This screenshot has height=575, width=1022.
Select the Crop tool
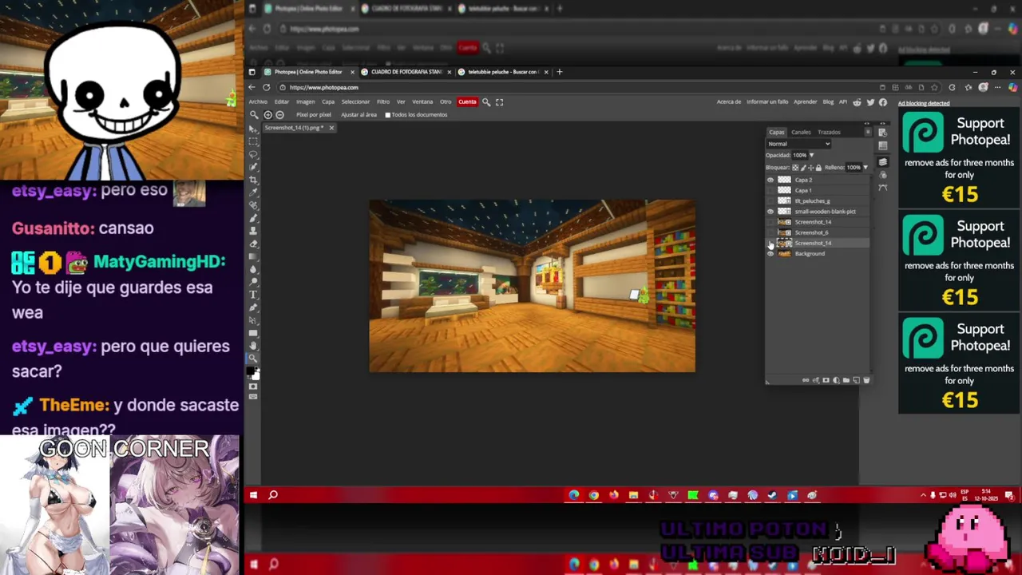click(253, 180)
